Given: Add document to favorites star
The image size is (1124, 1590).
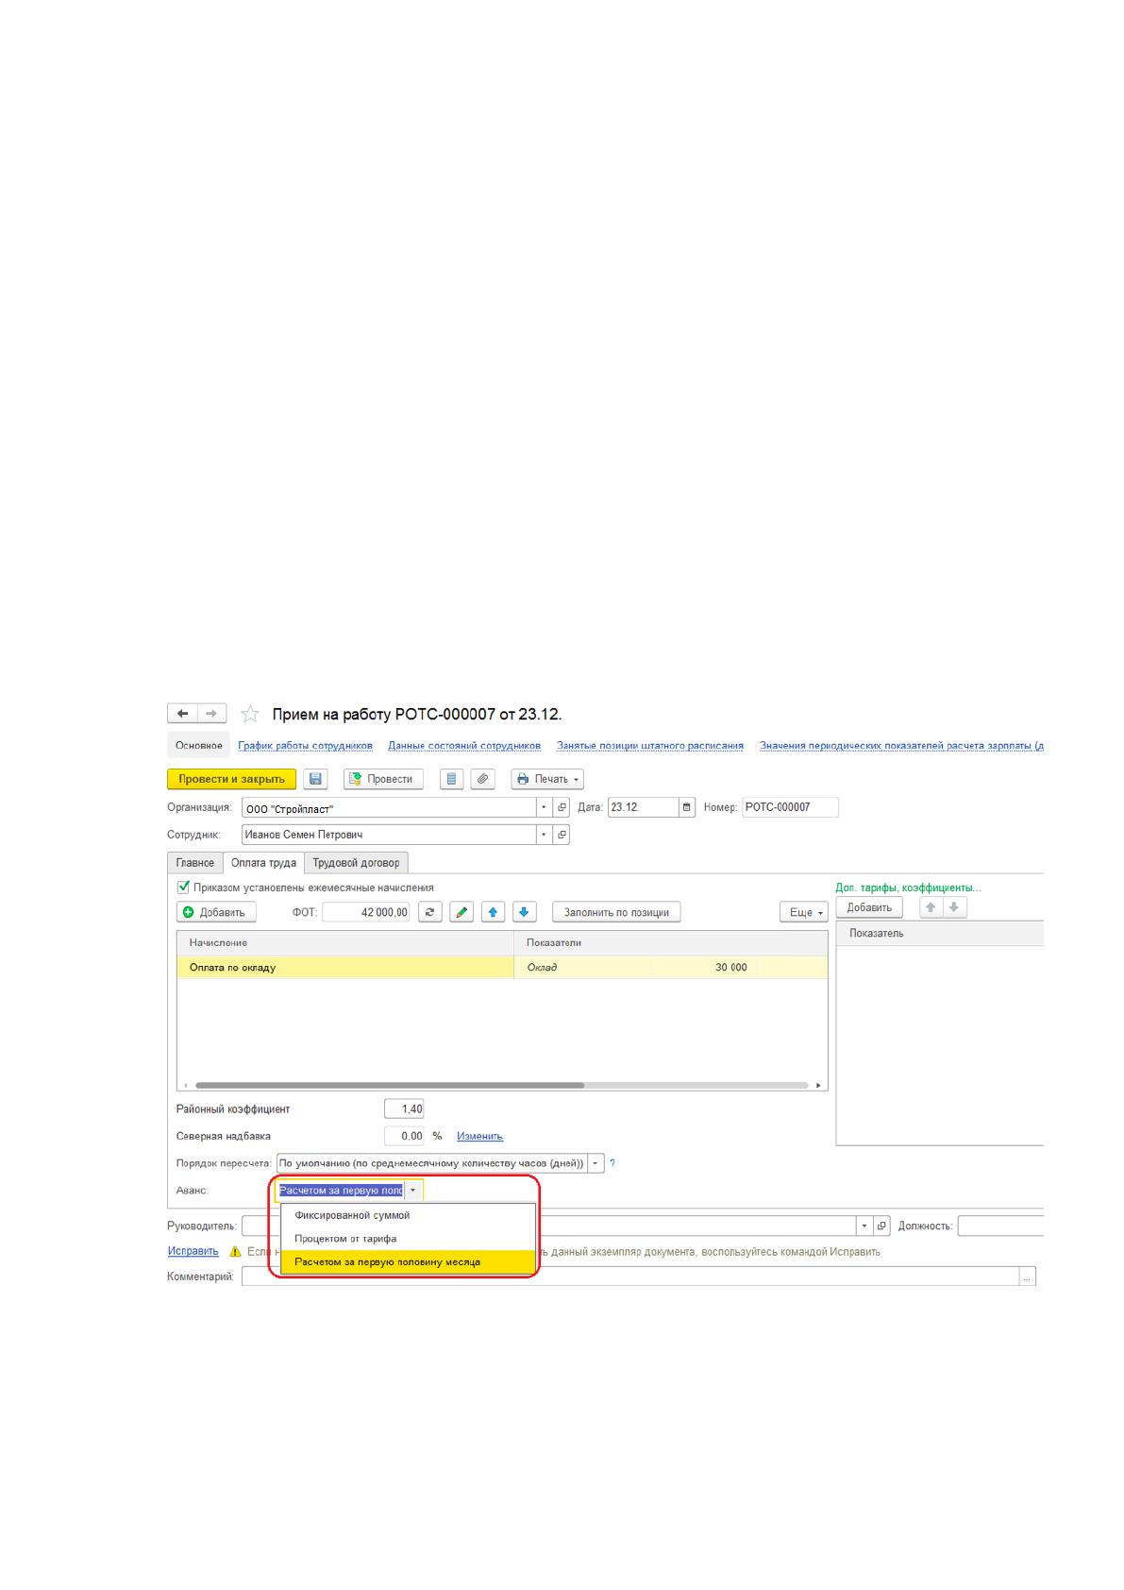Looking at the screenshot, I should 249,715.
